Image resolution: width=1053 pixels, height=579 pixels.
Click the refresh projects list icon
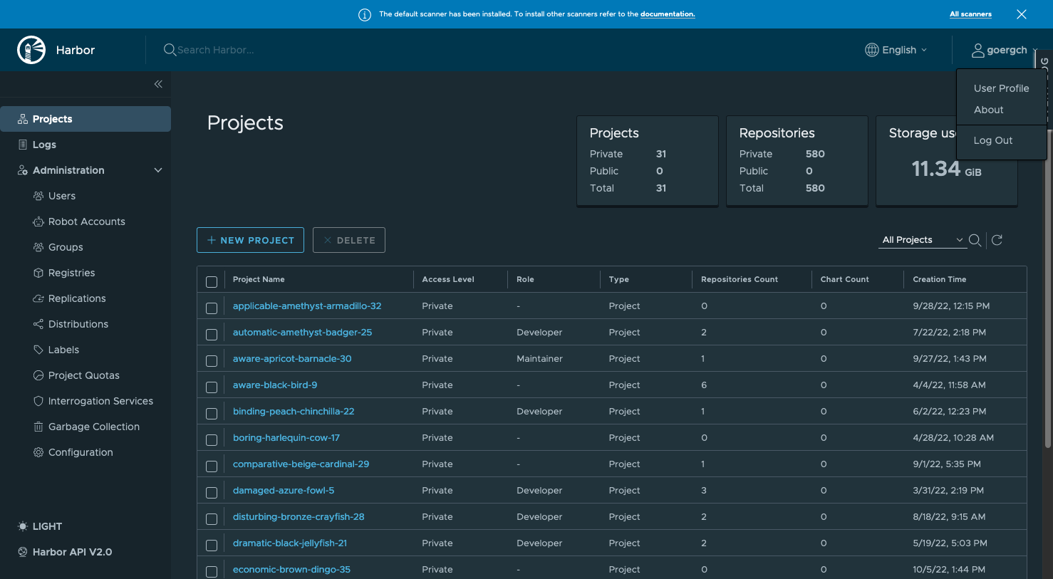997,240
